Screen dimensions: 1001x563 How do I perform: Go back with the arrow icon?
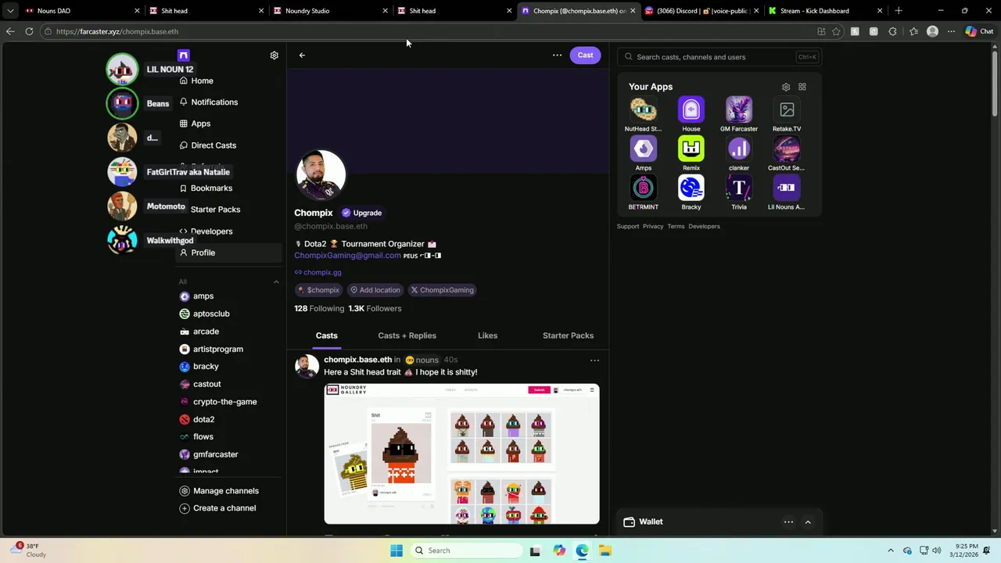(x=302, y=56)
